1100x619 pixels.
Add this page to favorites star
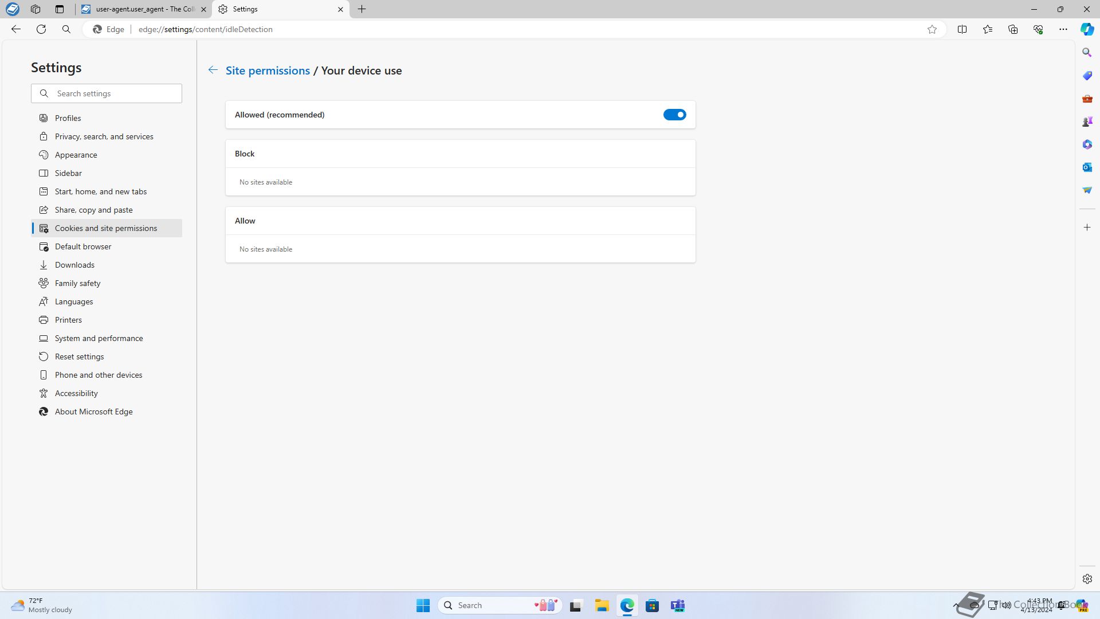[x=932, y=29]
